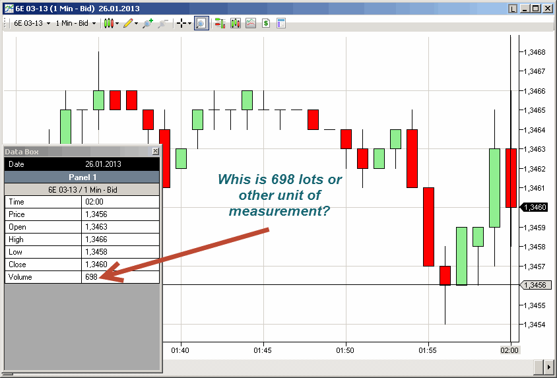
Task: Expand the crosshair cursor dropdown arrow
Action: (189, 23)
